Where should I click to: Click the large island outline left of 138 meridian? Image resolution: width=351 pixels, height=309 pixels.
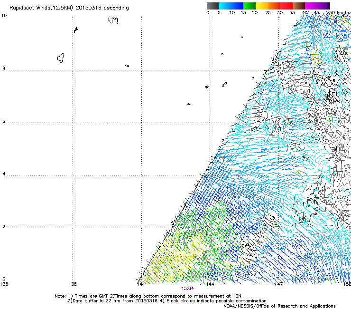pos(60,58)
